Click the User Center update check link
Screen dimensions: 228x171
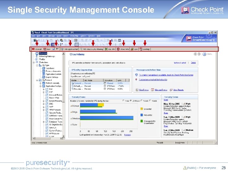click(166, 75)
